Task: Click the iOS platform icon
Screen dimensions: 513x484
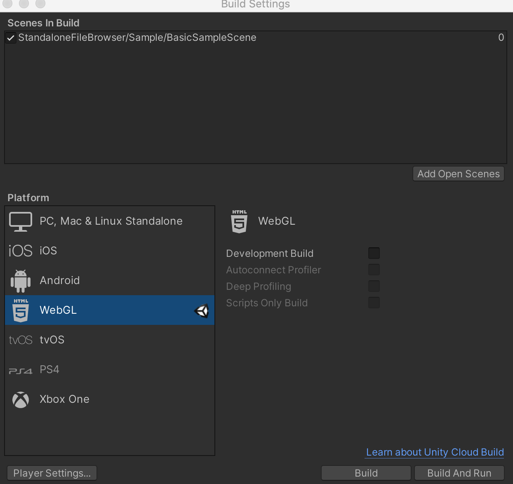Action: (x=21, y=251)
